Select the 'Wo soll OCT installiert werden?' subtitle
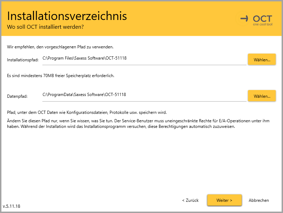 (x=45, y=27)
